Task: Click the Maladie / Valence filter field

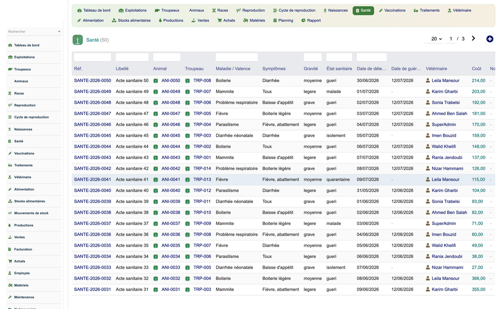Action: point(237,57)
